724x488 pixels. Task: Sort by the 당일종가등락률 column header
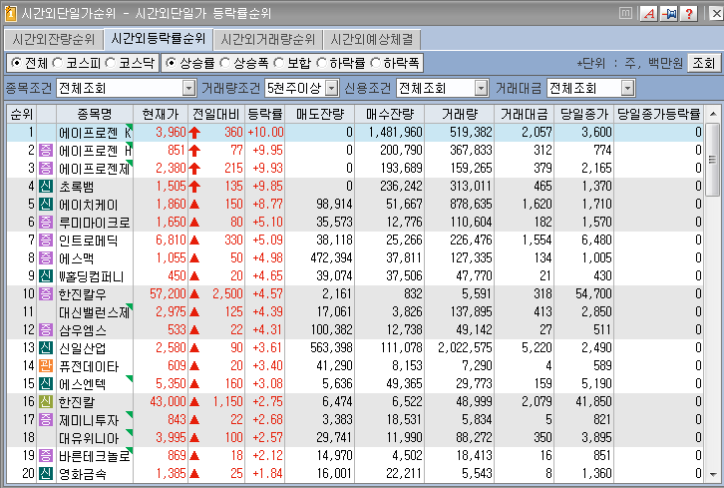pyautogui.click(x=659, y=114)
